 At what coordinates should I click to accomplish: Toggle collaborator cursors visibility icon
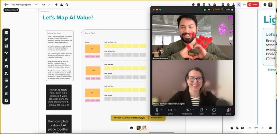(x=237, y=128)
